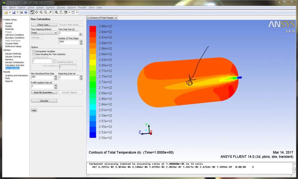298x179 pixels.
Task: Open the File menu
Action: tap(5, 7)
